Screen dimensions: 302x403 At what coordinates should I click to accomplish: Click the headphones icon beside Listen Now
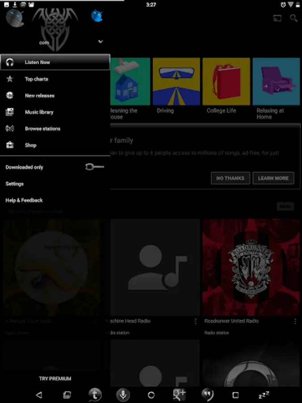click(10, 62)
